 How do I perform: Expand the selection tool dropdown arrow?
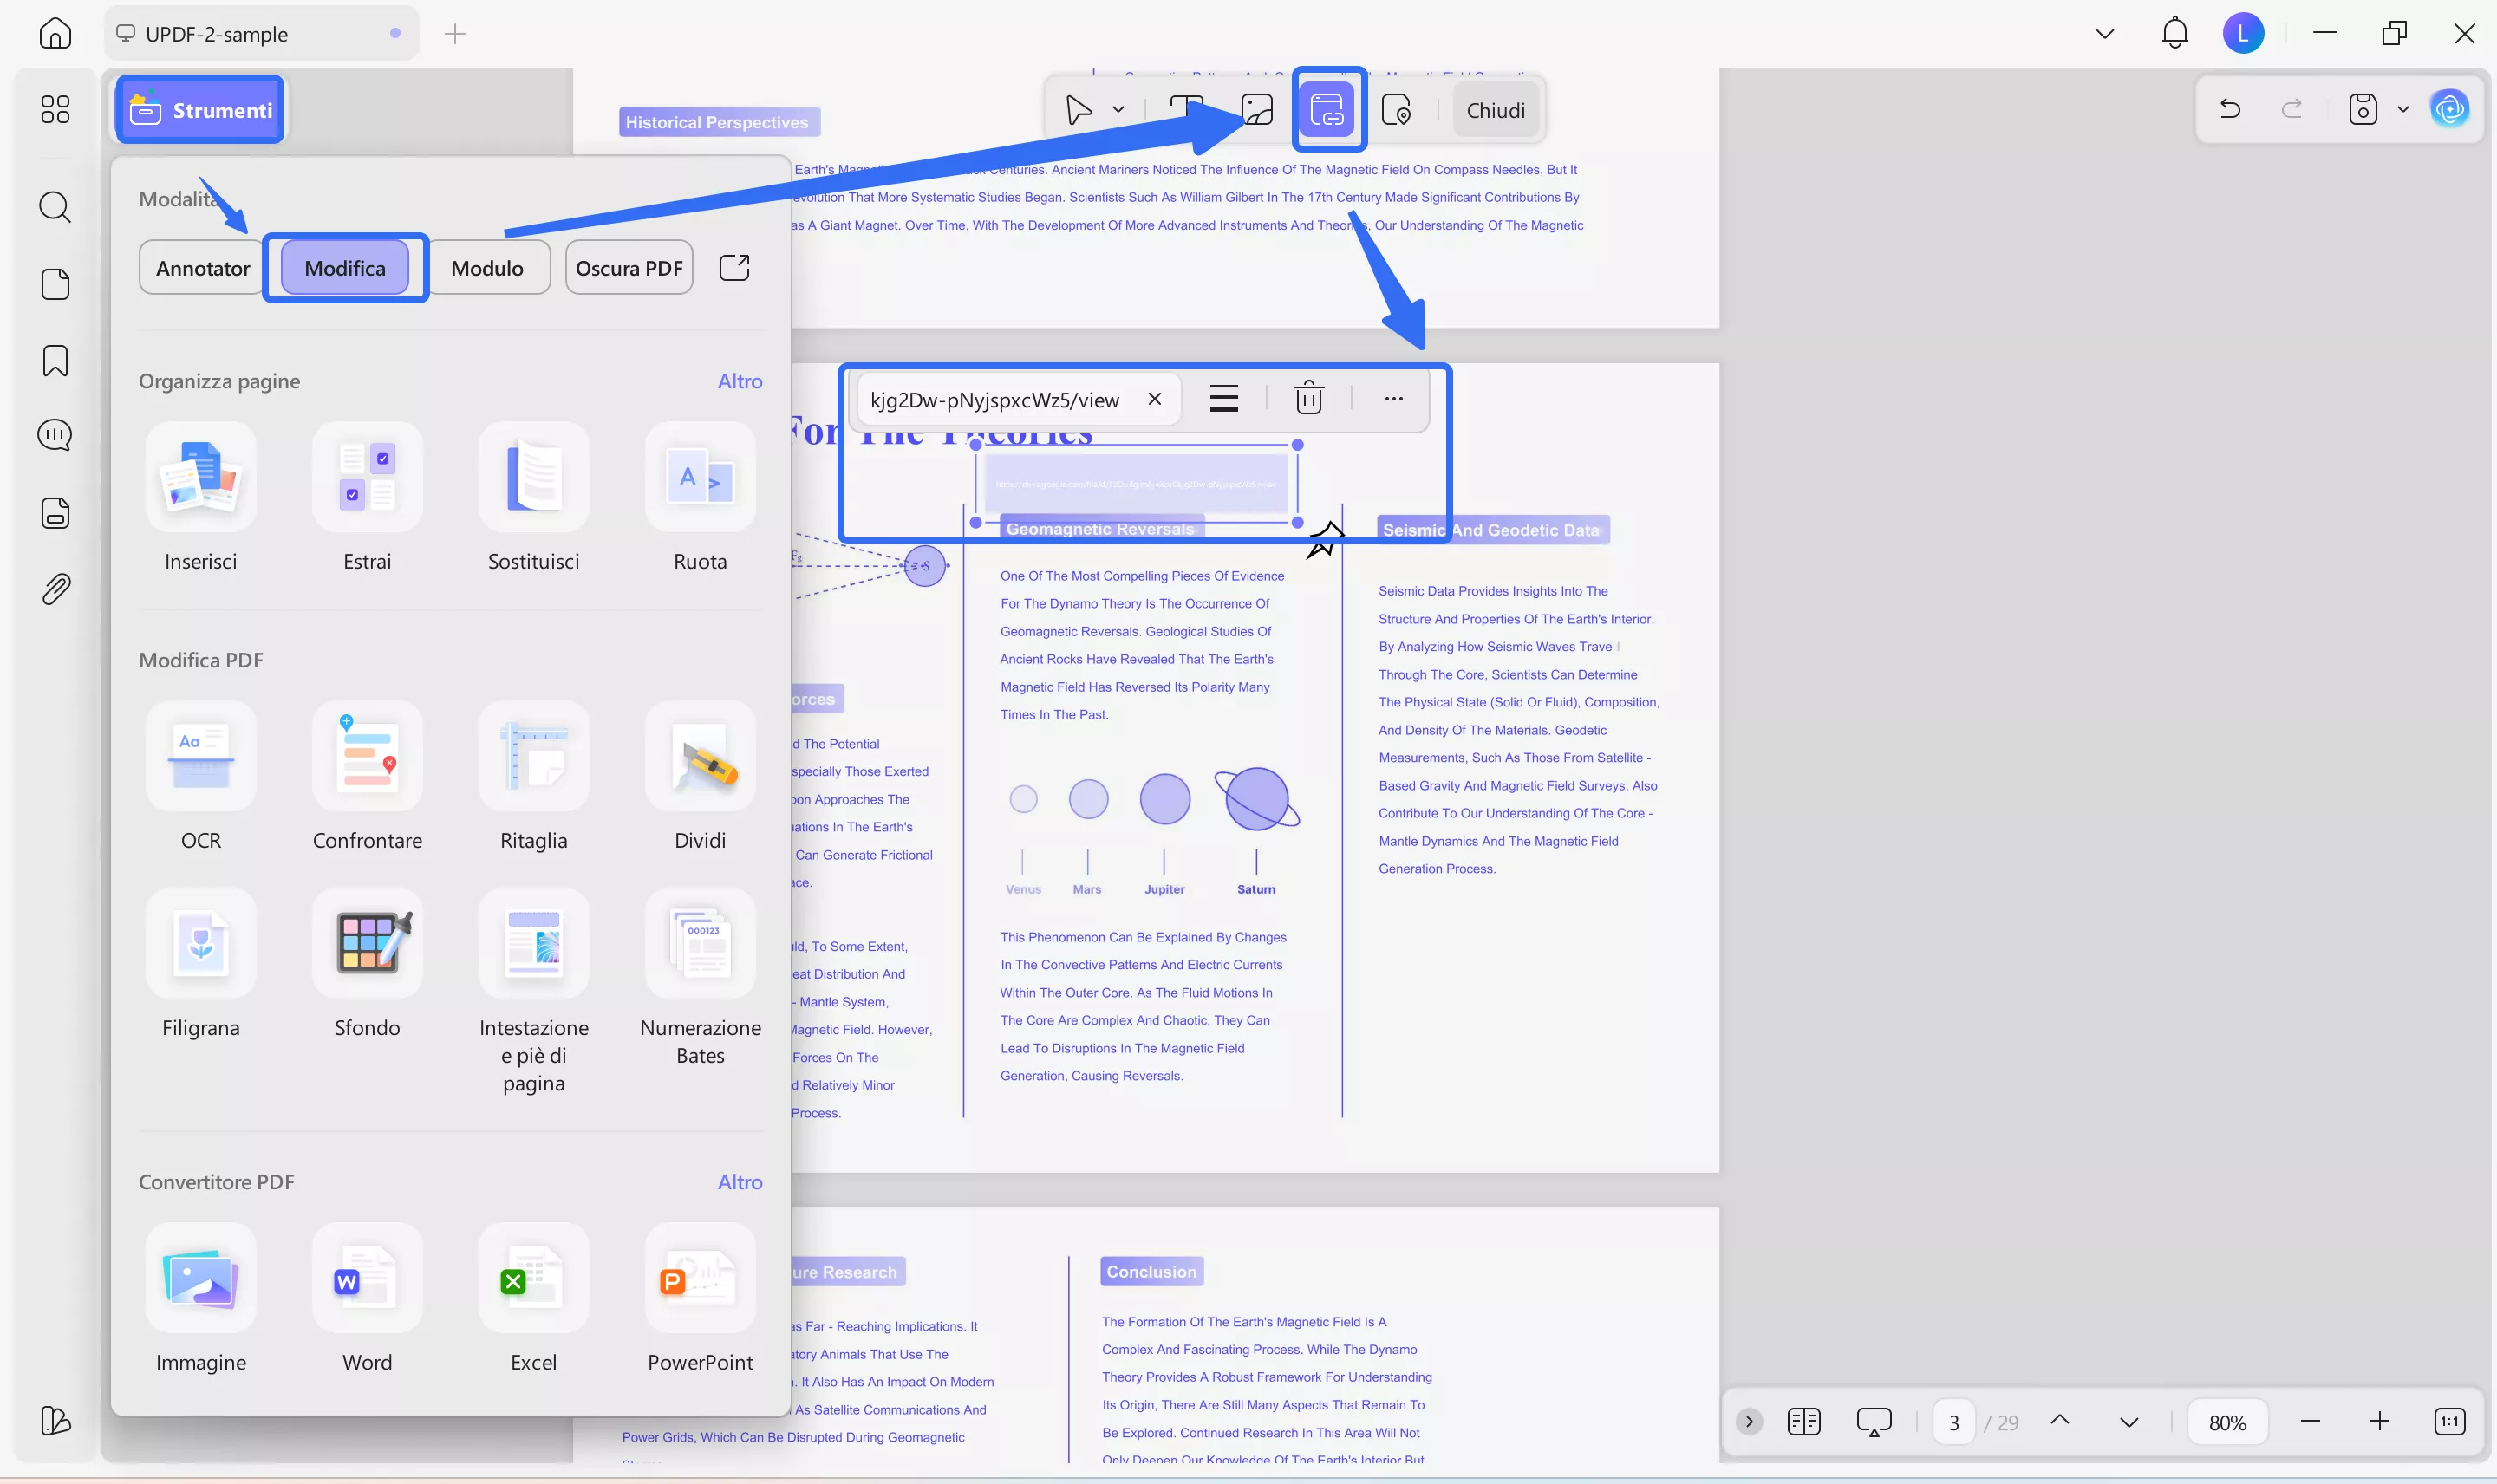click(1117, 110)
